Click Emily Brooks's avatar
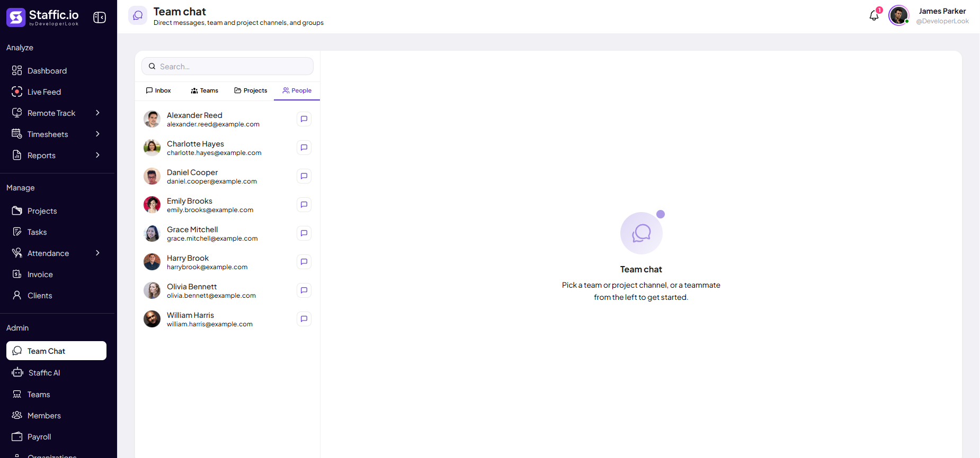This screenshot has width=980, height=458. click(152, 205)
